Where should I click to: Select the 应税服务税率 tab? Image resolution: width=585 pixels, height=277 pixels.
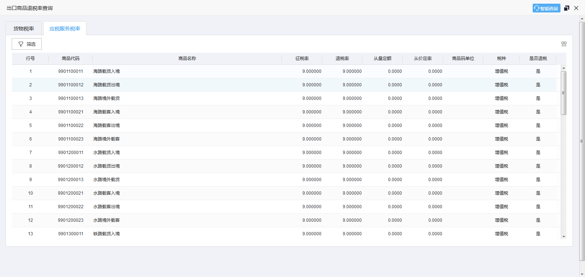(65, 29)
